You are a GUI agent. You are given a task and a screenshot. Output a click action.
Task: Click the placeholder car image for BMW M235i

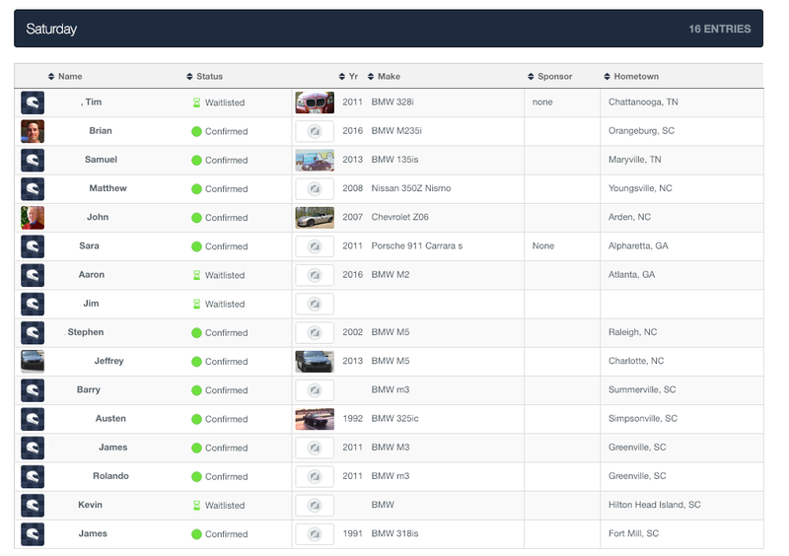315,131
